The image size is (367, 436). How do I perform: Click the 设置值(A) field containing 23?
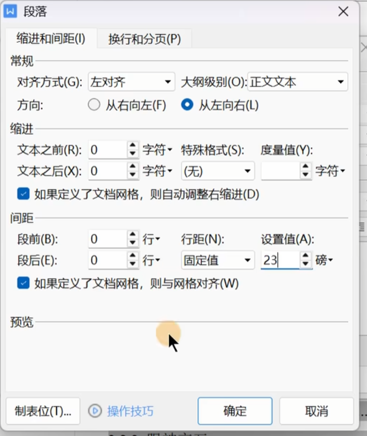[280, 260]
